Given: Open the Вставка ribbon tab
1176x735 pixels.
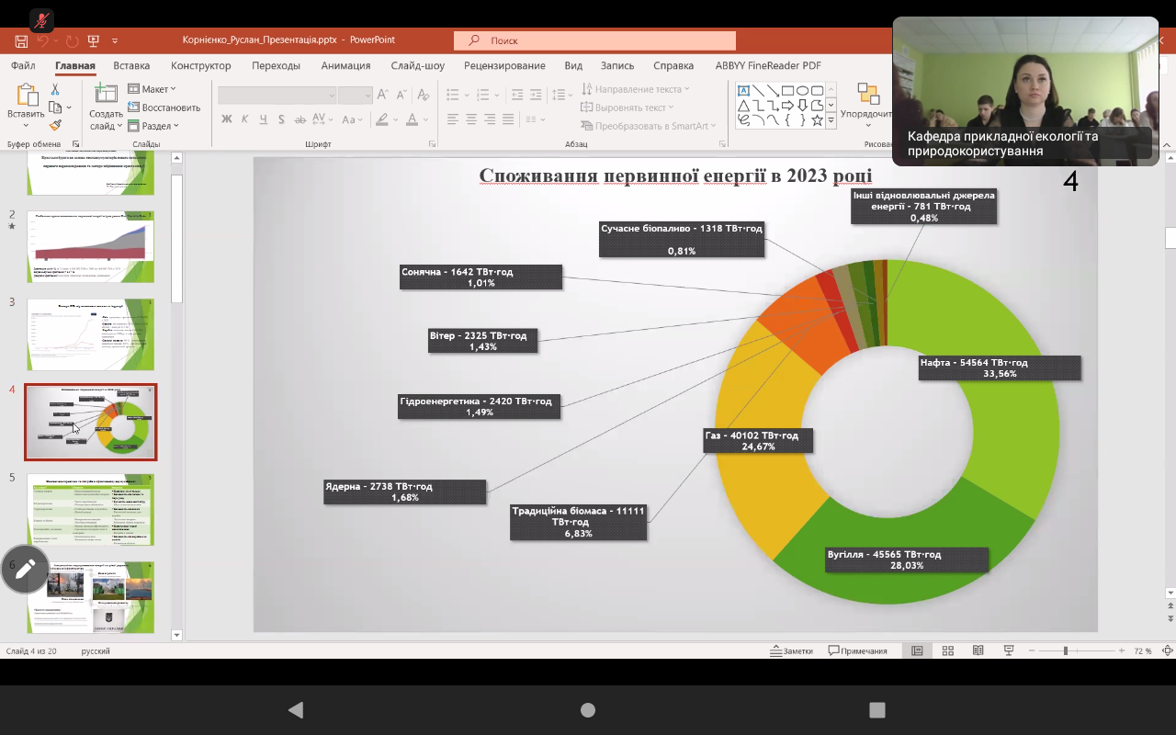Looking at the screenshot, I should point(131,65).
